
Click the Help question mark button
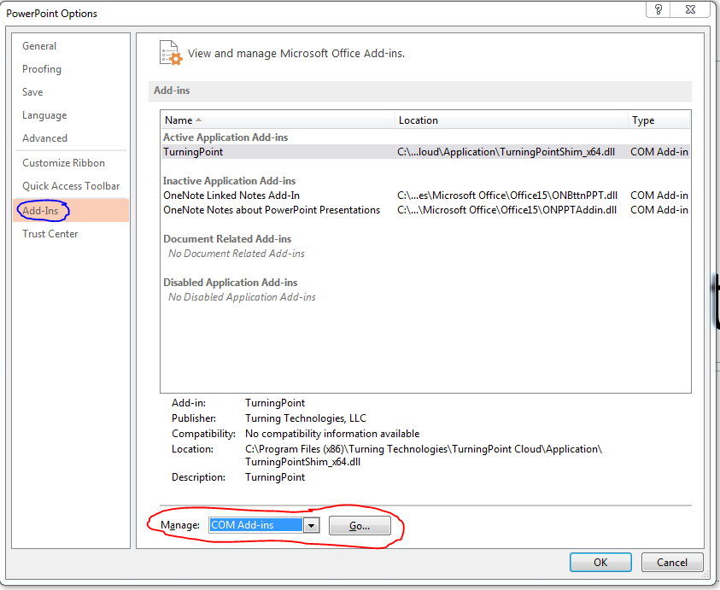click(658, 9)
